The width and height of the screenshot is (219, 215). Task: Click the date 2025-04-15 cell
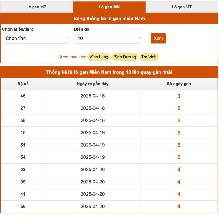[93, 96]
